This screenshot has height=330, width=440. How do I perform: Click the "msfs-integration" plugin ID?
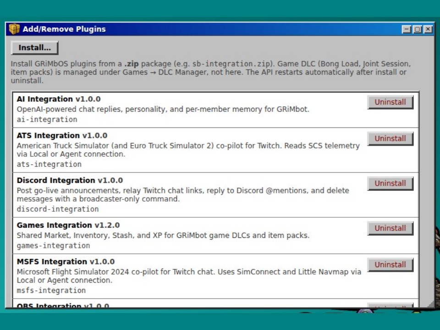pos(51,291)
